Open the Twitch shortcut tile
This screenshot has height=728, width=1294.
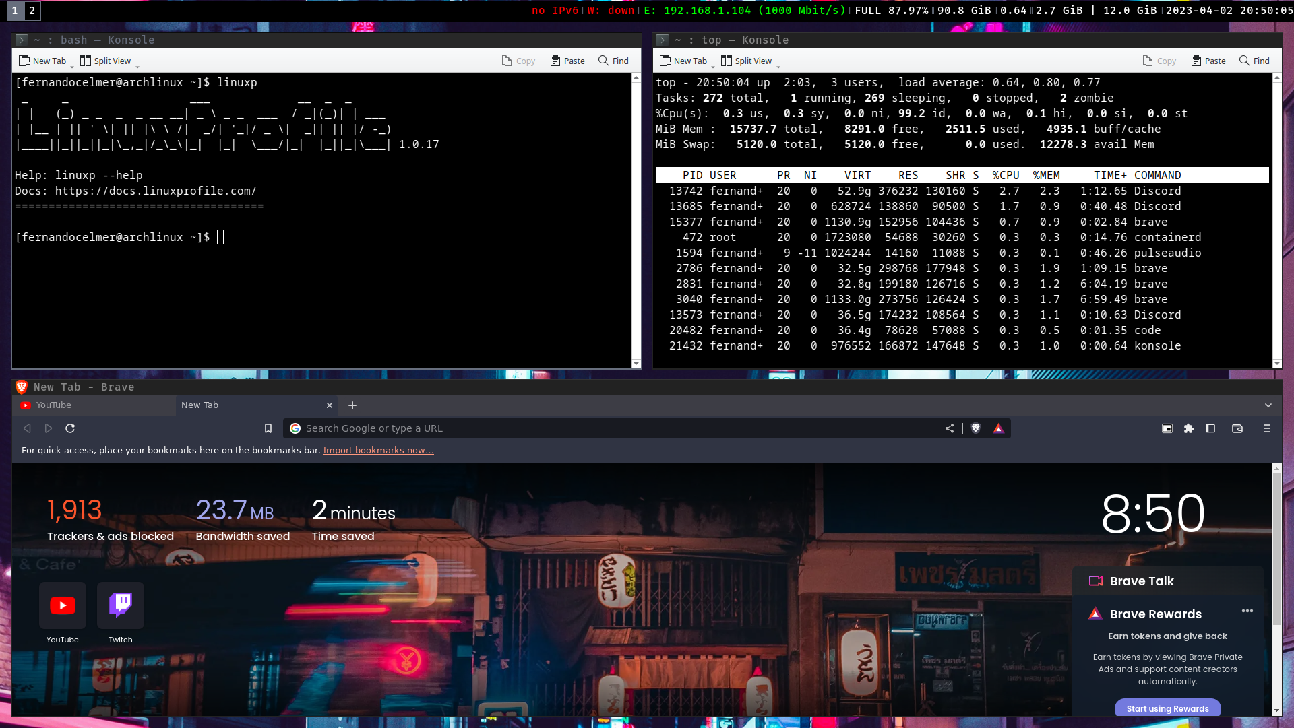click(121, 605)
